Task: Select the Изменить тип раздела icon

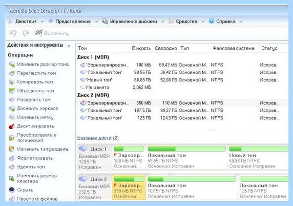Action: (x=12, y=149)
